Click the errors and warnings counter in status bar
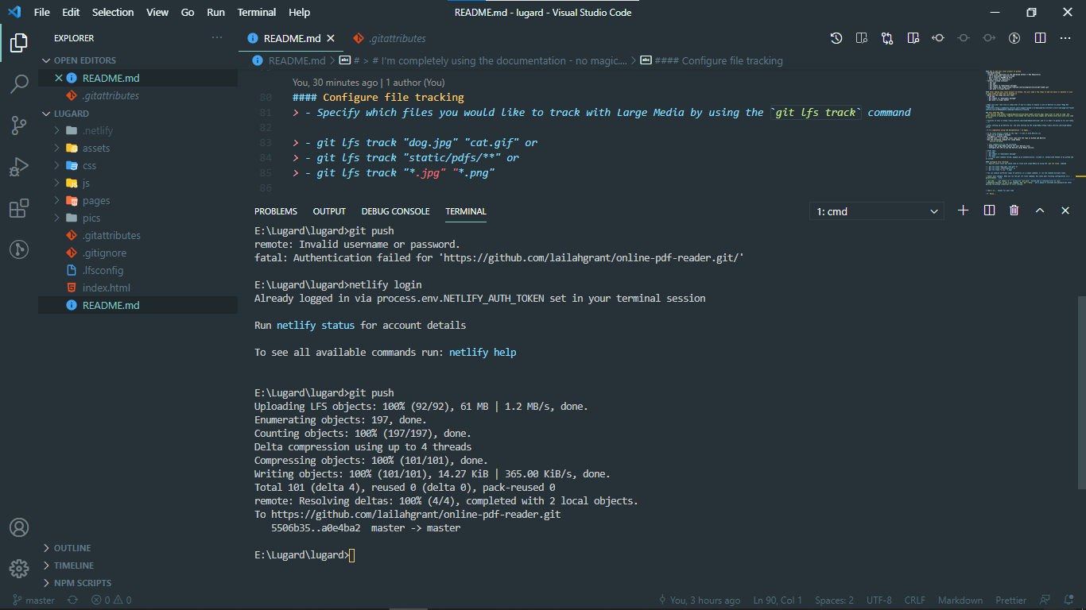 pos(111,600)
